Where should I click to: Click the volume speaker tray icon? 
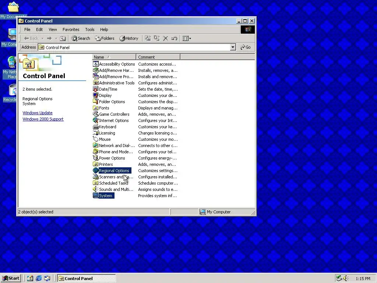pos(346,278)
